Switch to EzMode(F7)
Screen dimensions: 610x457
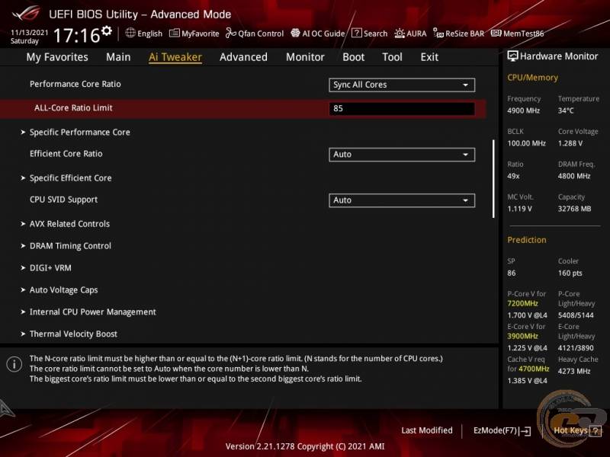502,430
